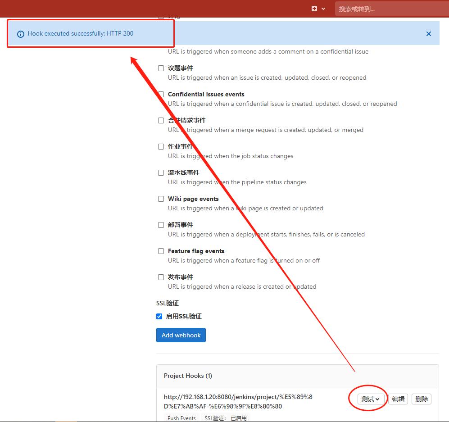The height and width of the screenshot is (422, 449).
Task: Open the 测试 dropdown for the webhook
Action: click(x=368, y=399)
